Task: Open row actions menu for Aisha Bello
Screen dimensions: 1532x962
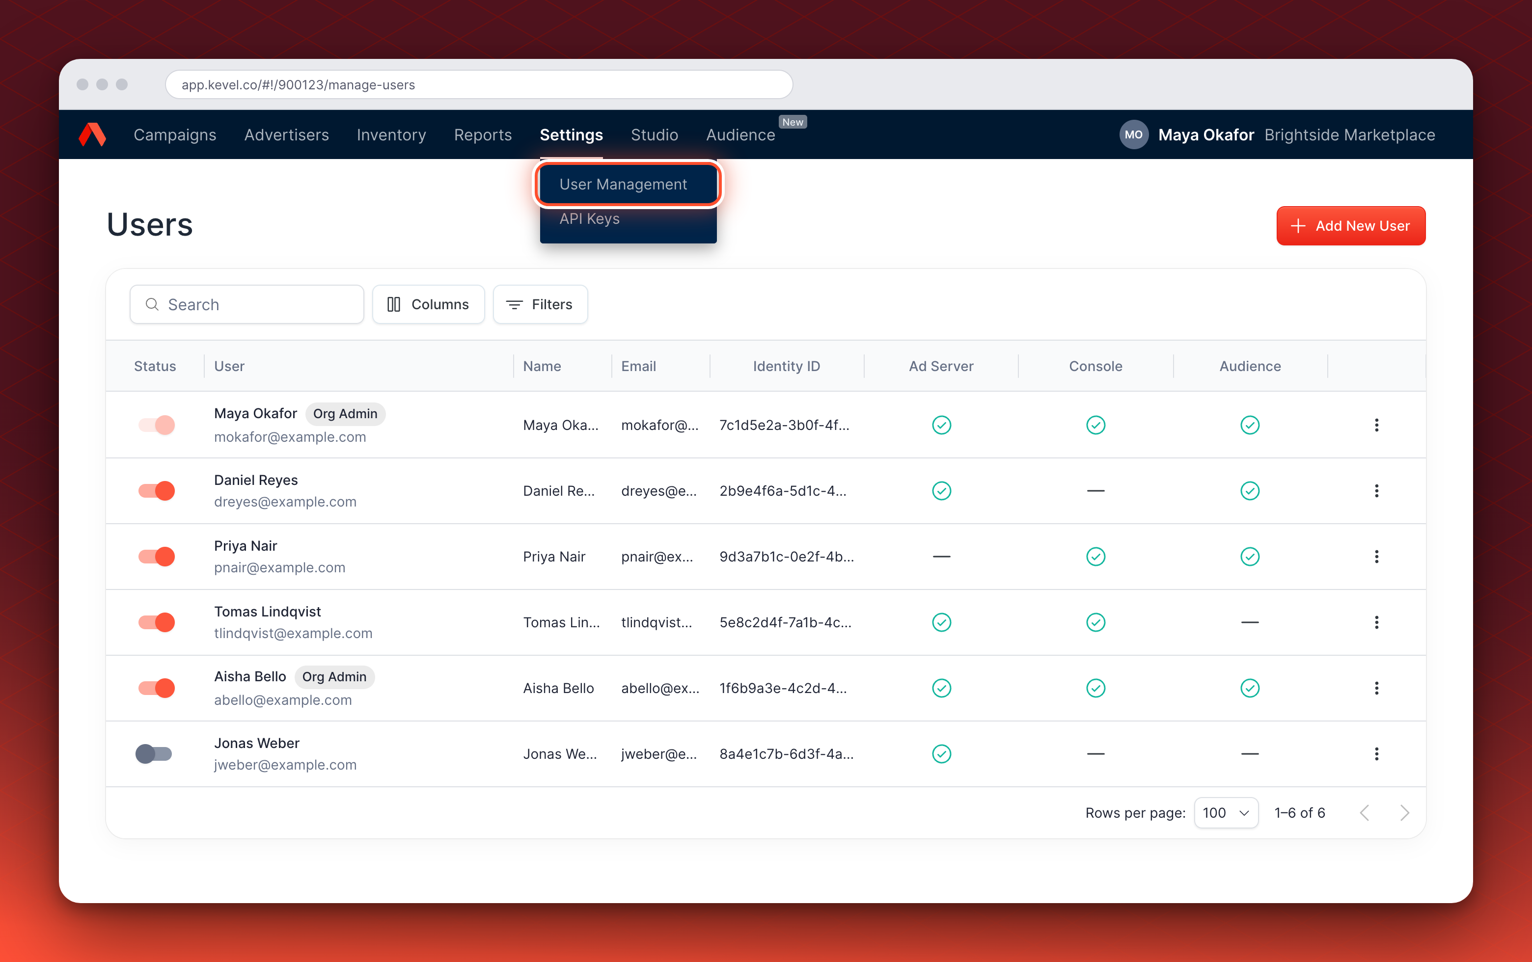Action: point(1376,688)
